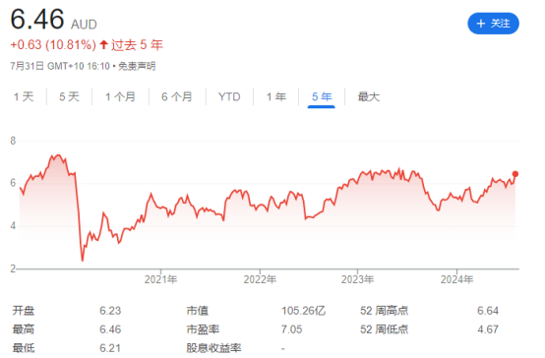Click the red up-arrow change indicator
The image size is (545, 358).
(103, 45)
